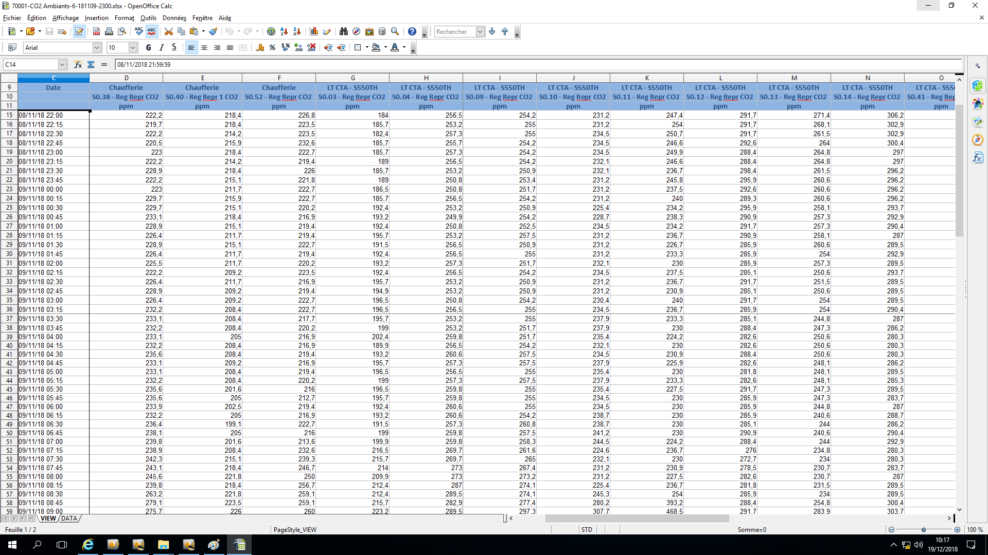Insert a chart
Screen dimensions: 988x555
pyautogui.click(x=314, y=31)
